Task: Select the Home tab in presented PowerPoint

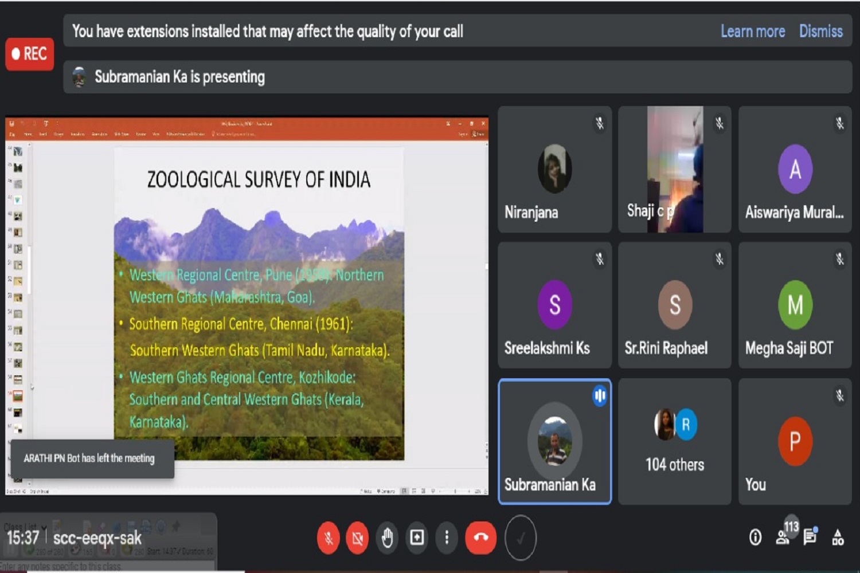Action: coord(28,134)
